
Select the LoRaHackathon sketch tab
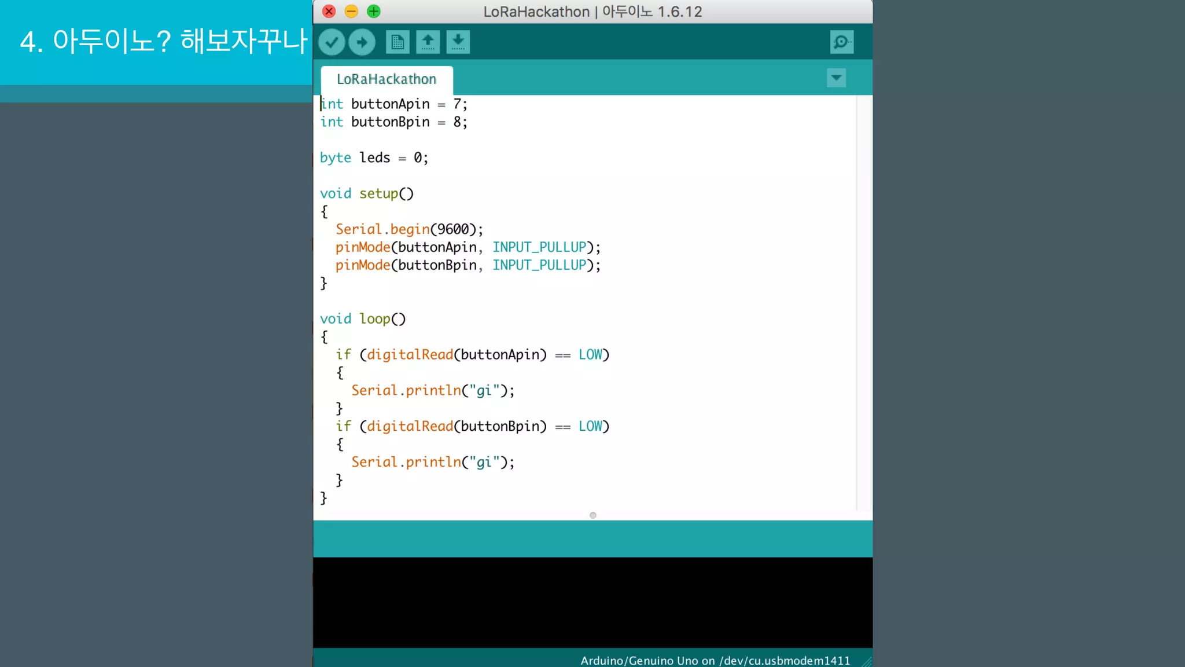pos(387,79)
